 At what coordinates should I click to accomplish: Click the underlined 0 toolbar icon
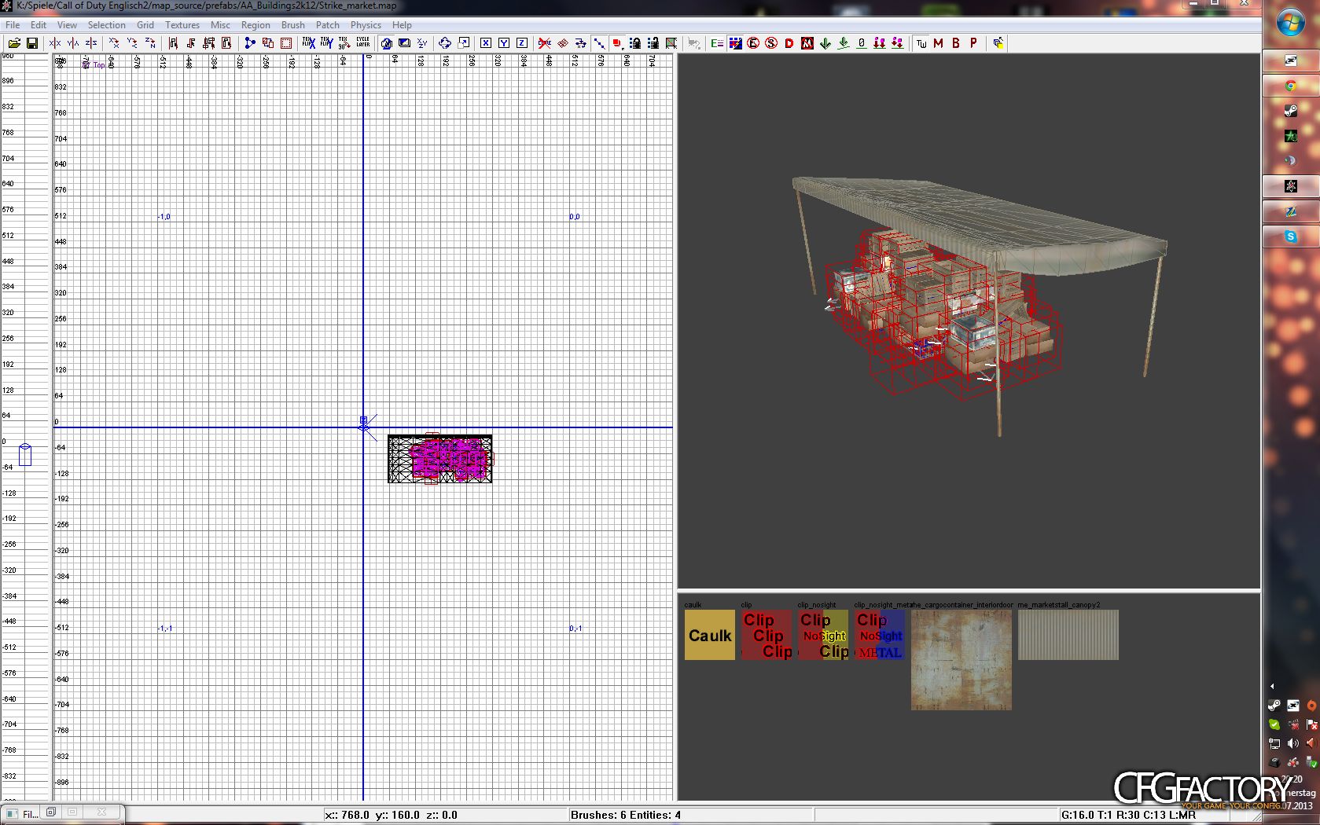click(x=862, y=43)
